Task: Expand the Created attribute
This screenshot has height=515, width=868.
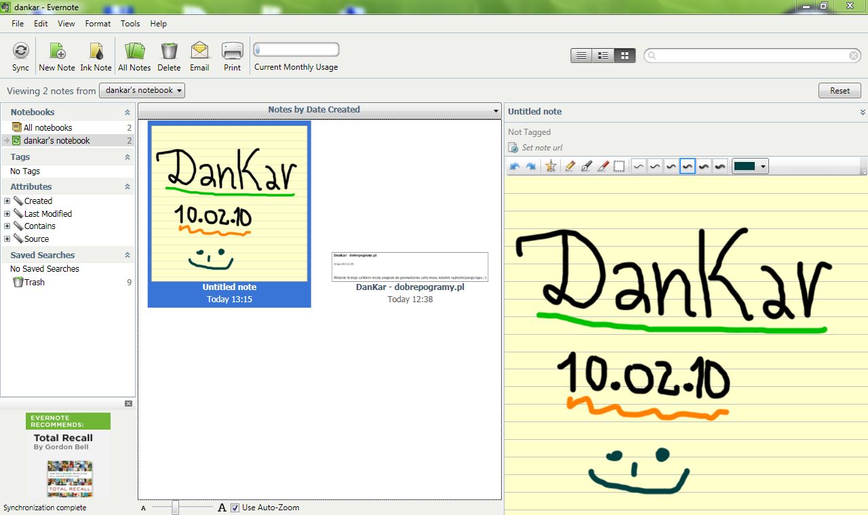Action: 7,201
